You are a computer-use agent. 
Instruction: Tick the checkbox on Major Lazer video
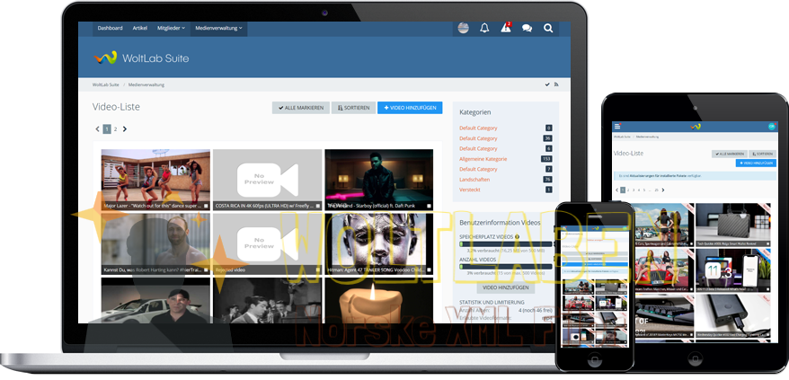pyautogui.click(x=206, y=206)
